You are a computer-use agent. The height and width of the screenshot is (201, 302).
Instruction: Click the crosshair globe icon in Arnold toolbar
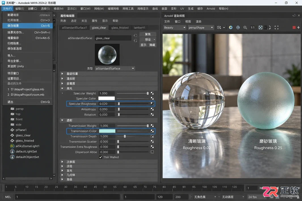tap(238, 27)
